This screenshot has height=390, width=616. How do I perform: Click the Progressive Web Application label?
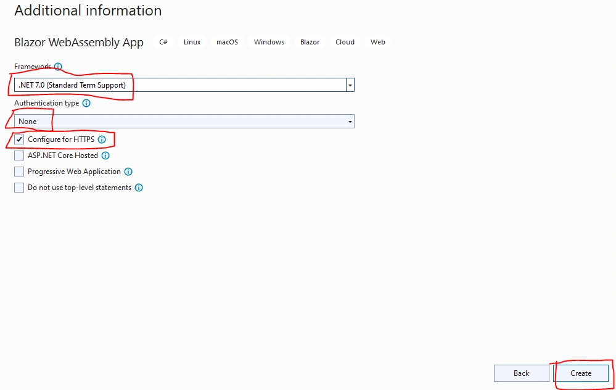point(74,172)
